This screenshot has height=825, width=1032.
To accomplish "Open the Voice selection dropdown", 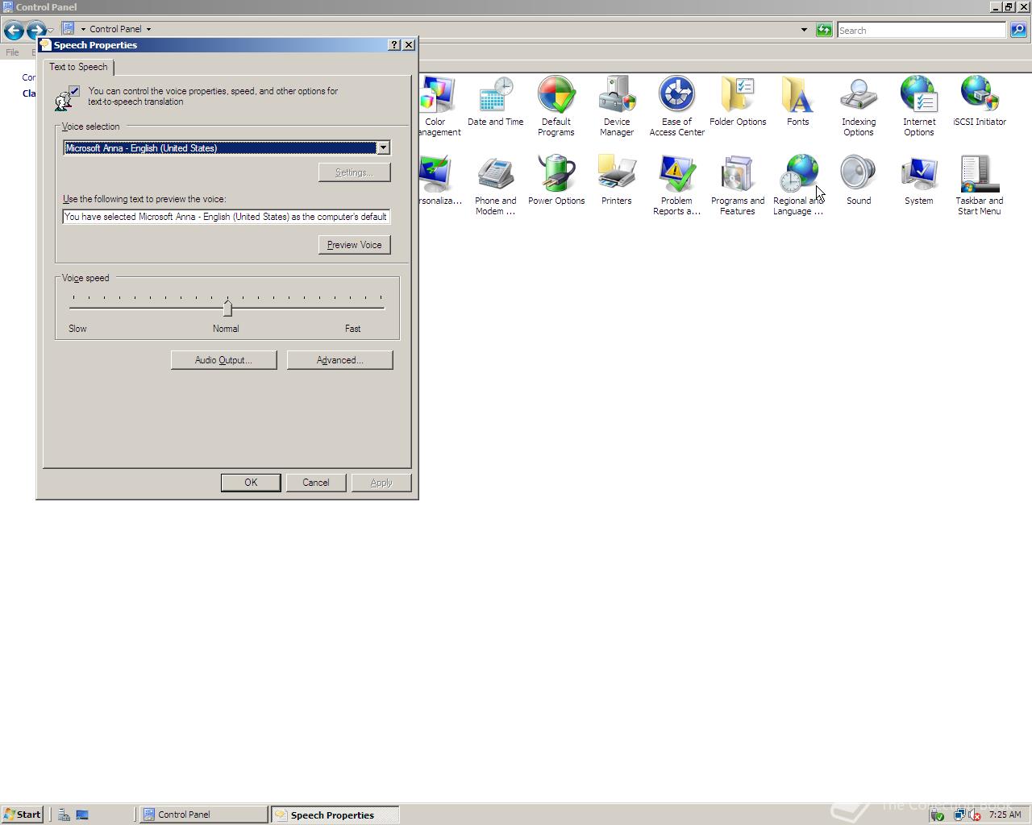I will click(x=383, y=147).
